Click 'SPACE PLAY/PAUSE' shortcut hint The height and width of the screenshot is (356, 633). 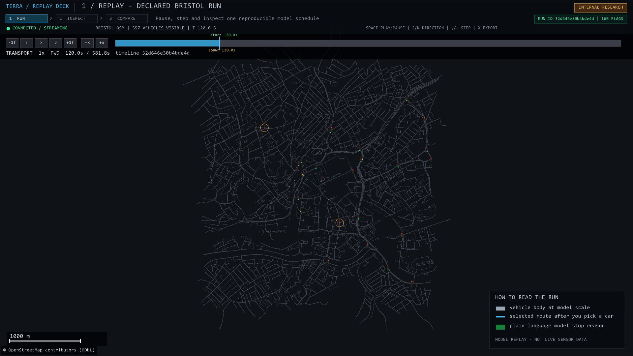pyautogui.click(x=385, y=28)
